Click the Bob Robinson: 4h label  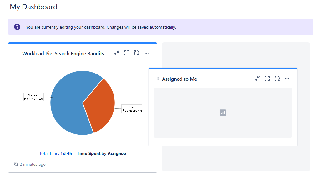[x=132, y=108]
